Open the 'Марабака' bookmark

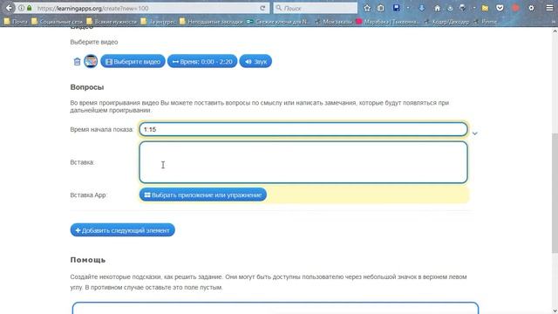point(388,22)
